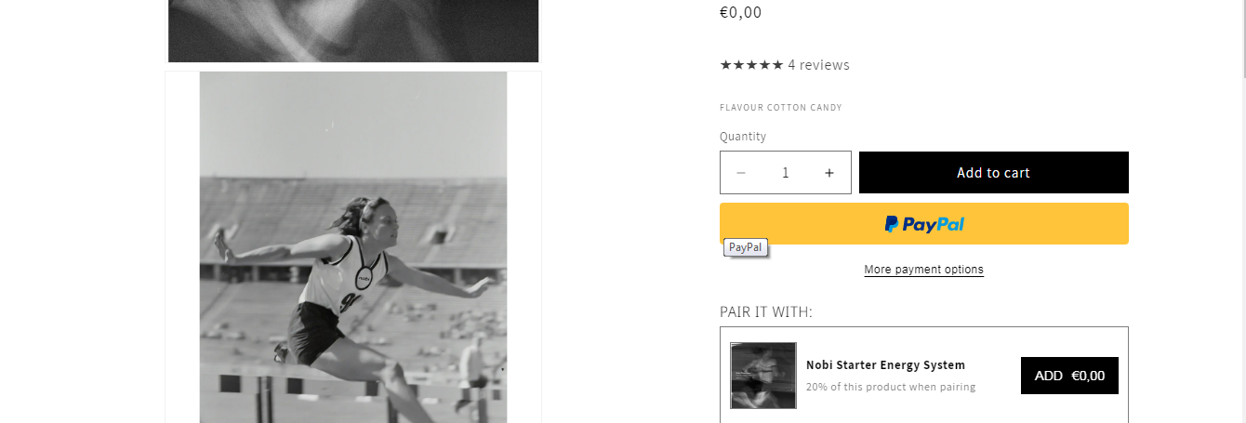The width and height of the screenshot is (1246, 423).
Task: Click the Quantity label
Action: [743, 137]
